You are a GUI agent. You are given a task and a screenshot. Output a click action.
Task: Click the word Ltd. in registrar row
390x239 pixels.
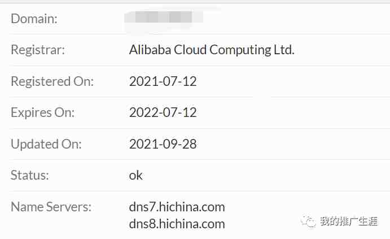(x=284, y=50)
